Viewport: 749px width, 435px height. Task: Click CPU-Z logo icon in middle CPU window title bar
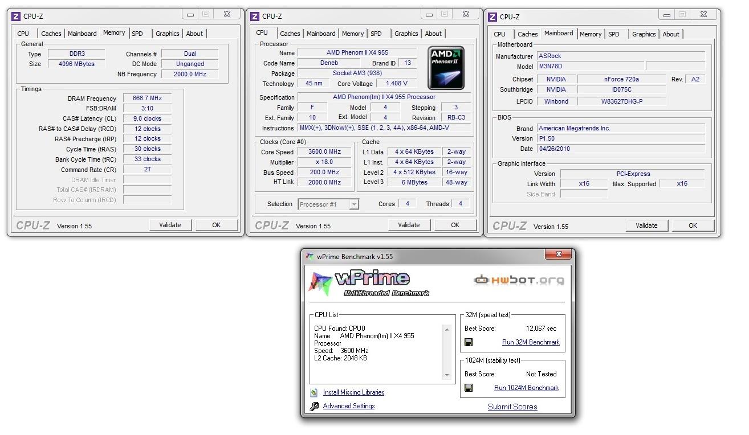click(255, 17)
